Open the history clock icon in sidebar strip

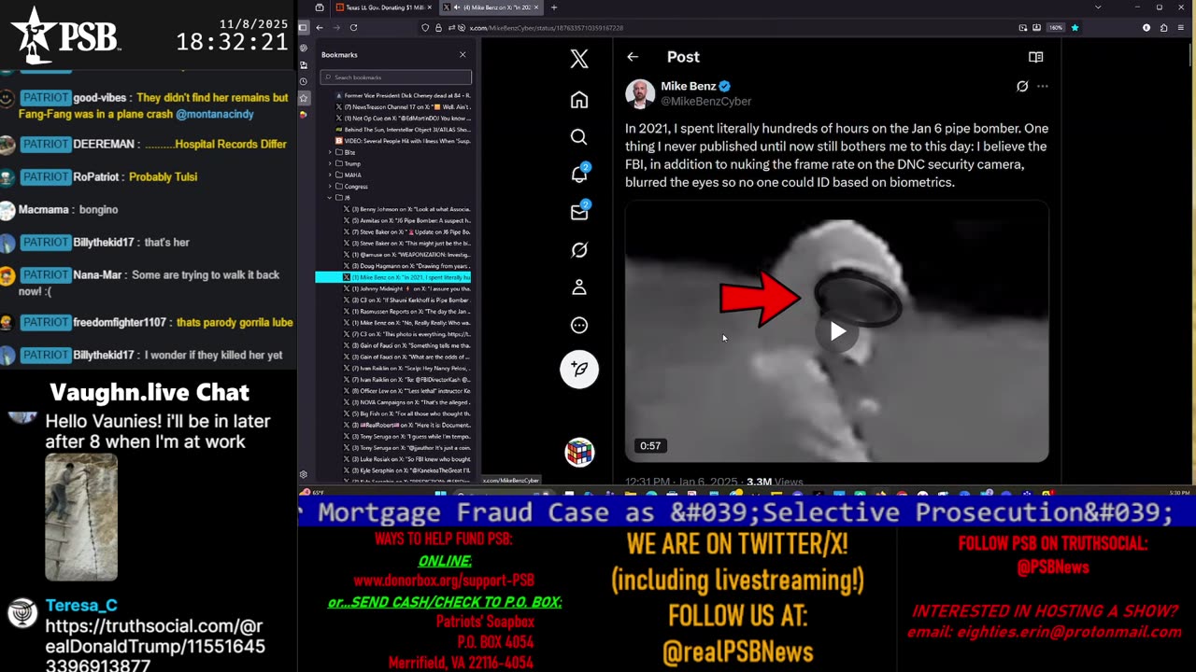coord(303,82)
